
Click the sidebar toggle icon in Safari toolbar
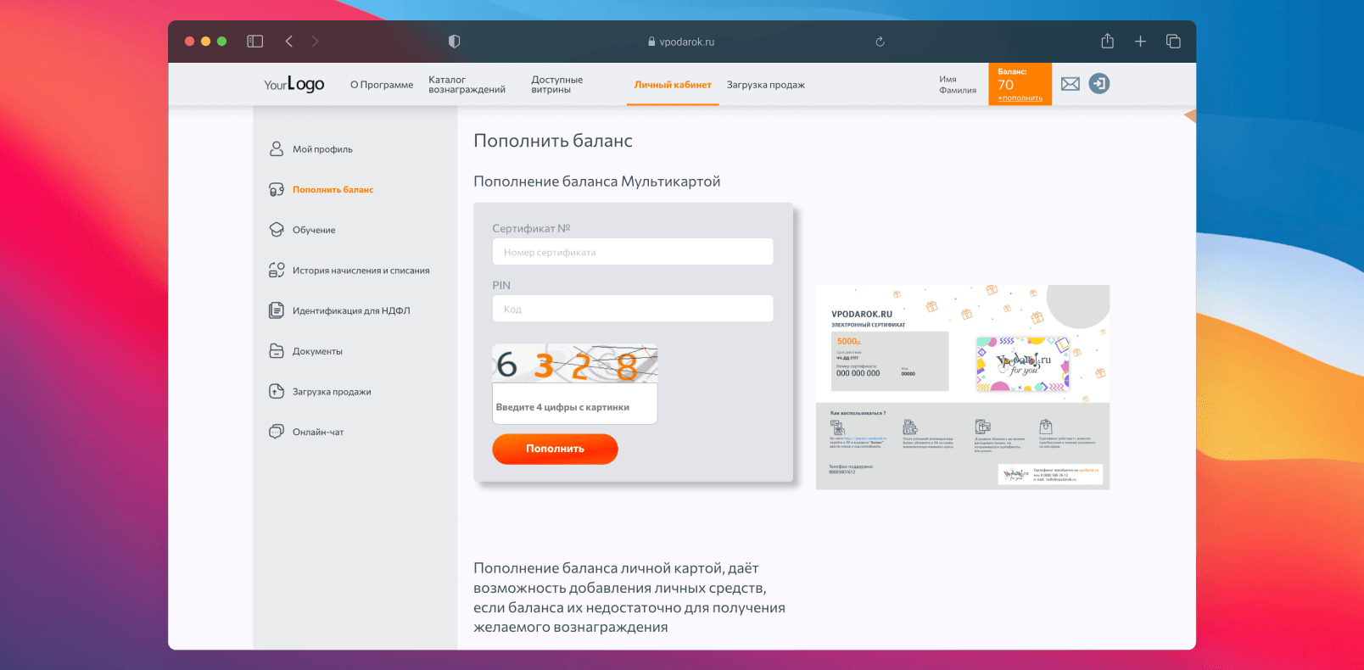pos(254,42)
